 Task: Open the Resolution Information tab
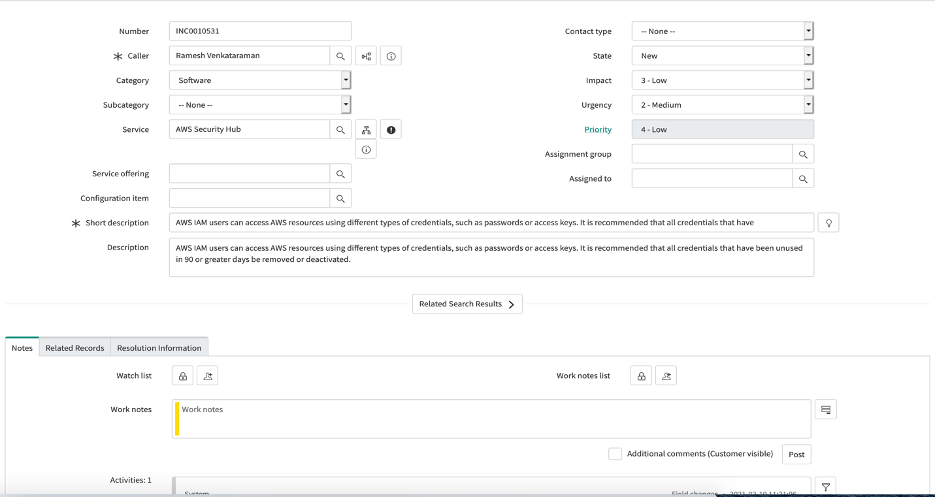[x=159, y=347]
